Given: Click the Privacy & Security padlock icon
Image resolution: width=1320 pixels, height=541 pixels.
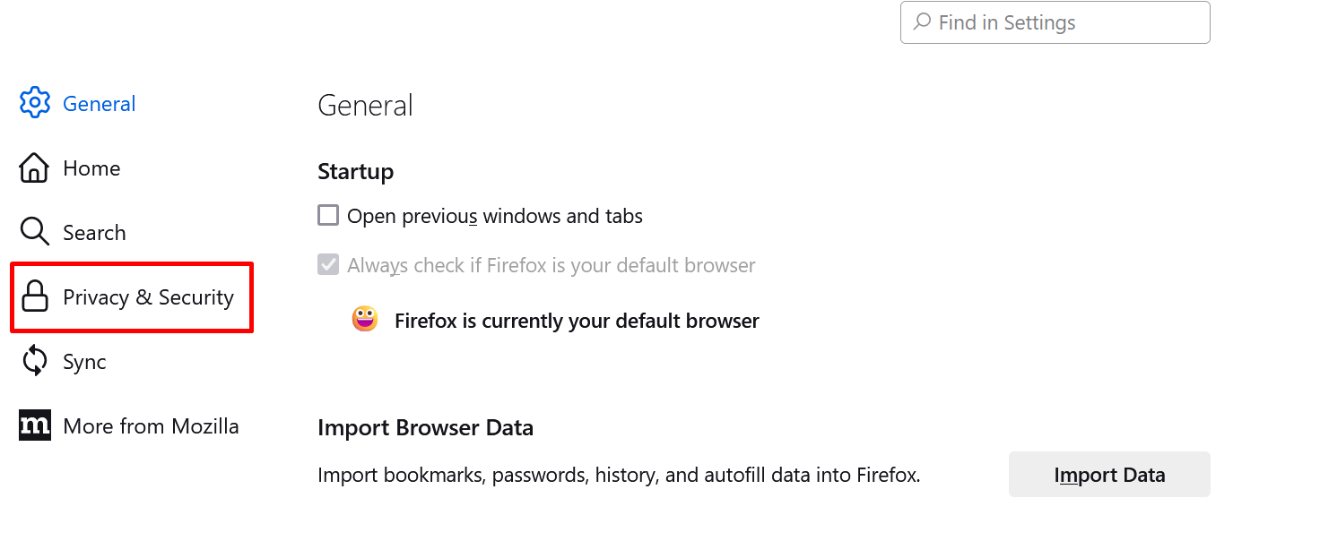Looking at the screenshot, I should coord(34,296).
